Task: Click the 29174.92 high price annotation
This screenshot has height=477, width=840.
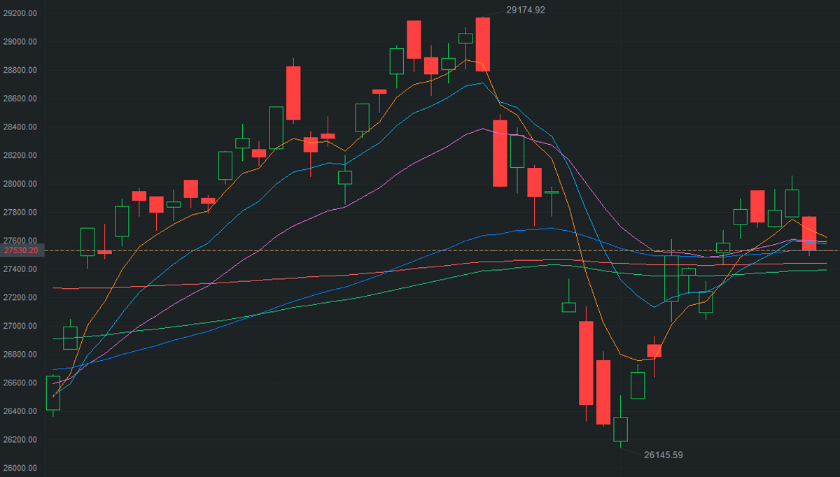Action: (x=525, y=10)
